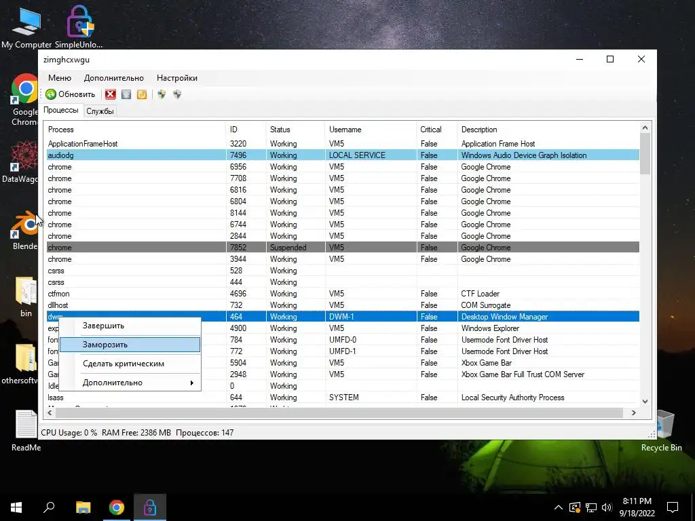This screenshot has height=521, width=695.
Task: Click the Xbox Game Bar description cell
Action: 486,363
